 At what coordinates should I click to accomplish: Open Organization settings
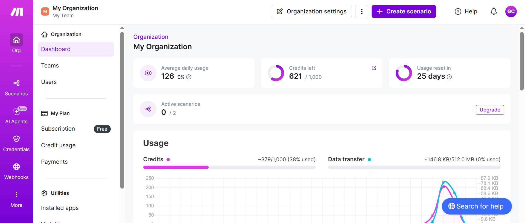311,11
